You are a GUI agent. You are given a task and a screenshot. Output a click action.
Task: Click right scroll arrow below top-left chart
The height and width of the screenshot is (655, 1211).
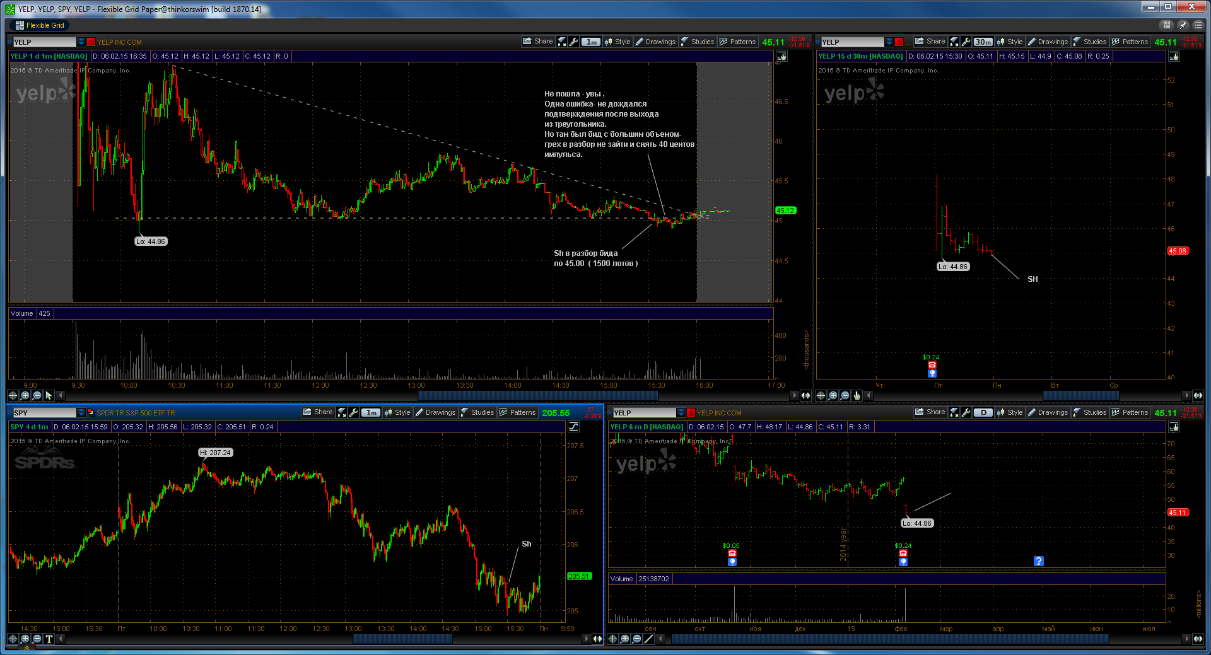point(793,395)
